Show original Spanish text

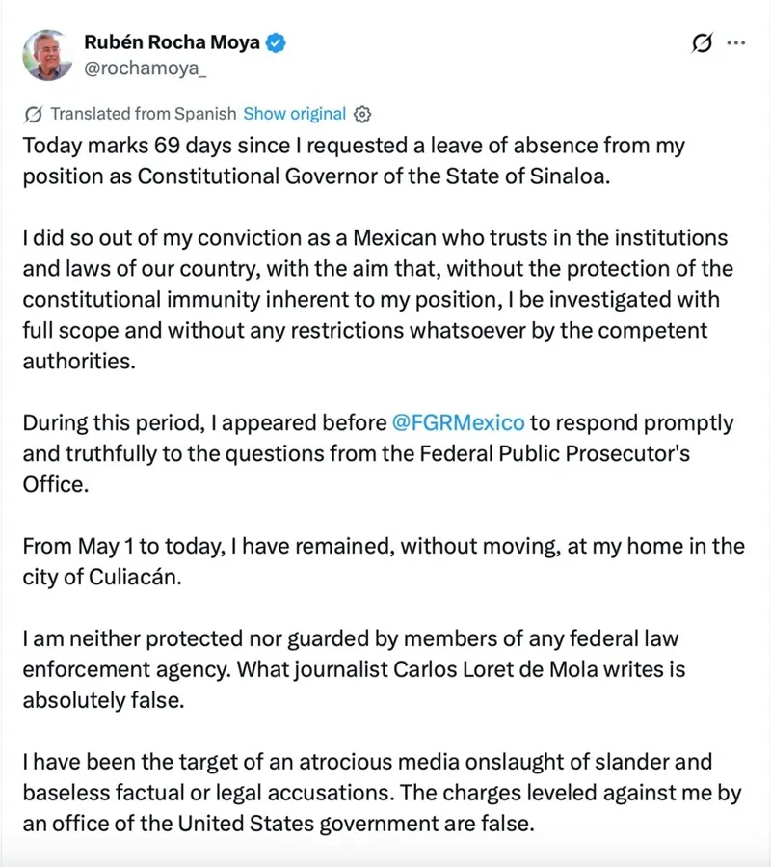[x=295, y=114]
